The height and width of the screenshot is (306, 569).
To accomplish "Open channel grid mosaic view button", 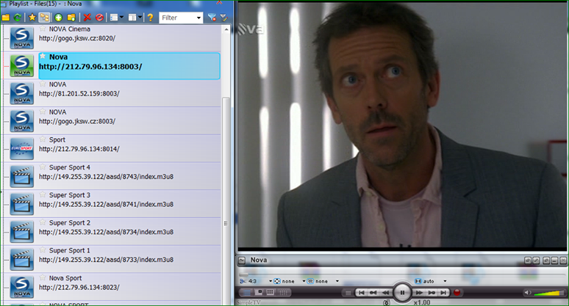I will coord(271,292).
